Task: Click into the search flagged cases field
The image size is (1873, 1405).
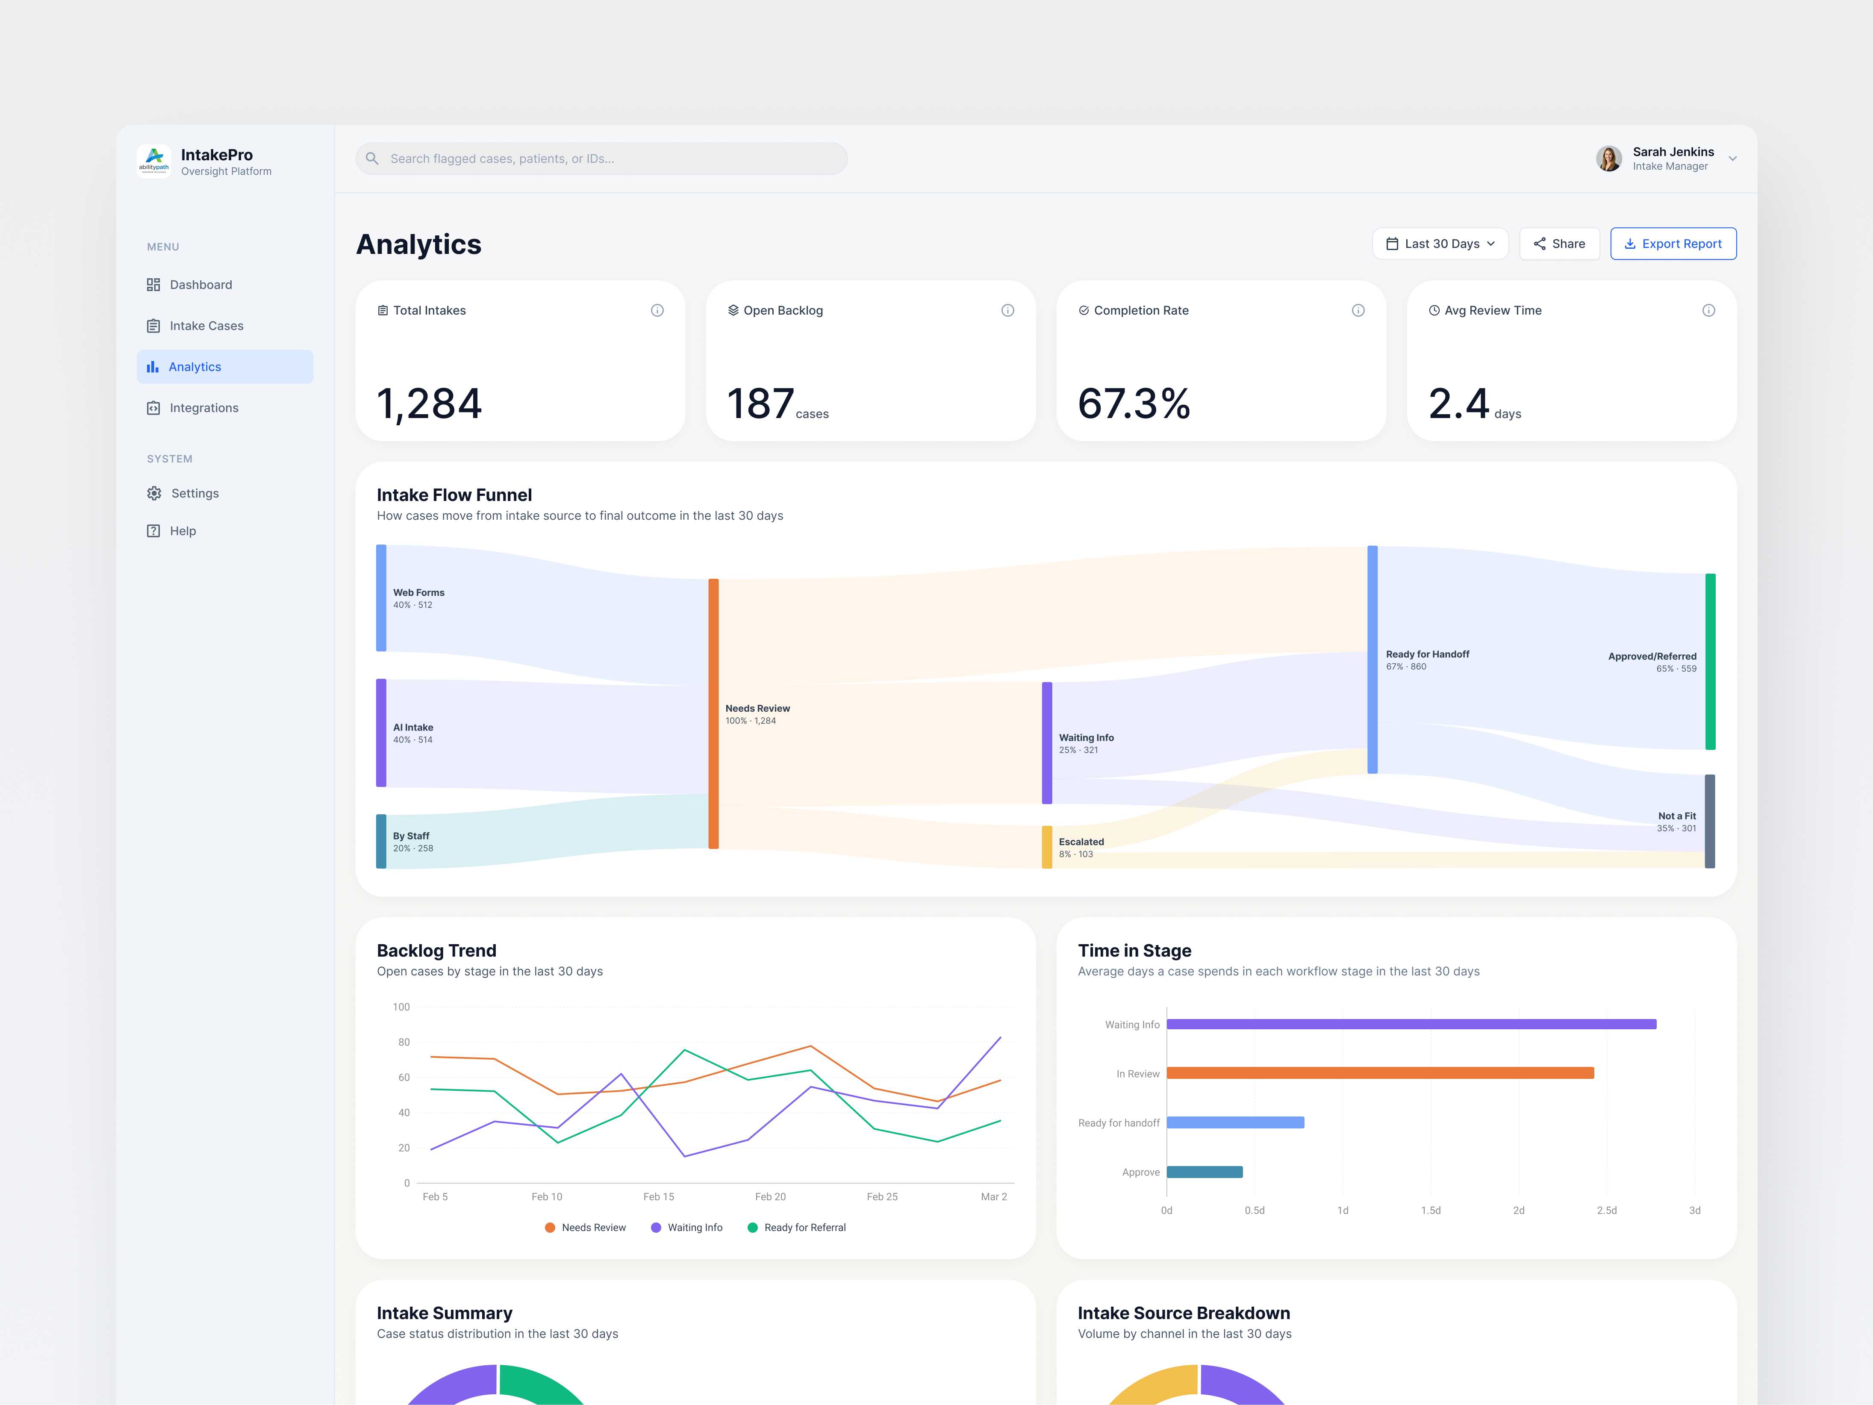Action: pos(602,159)
